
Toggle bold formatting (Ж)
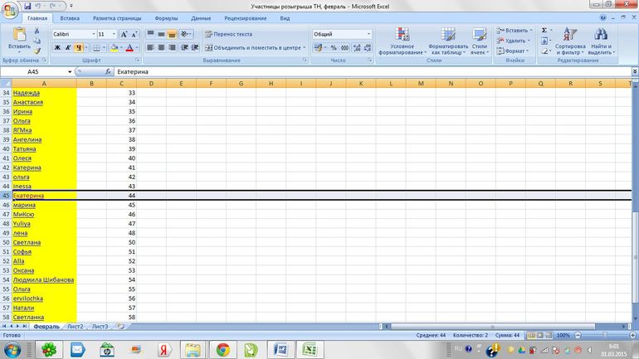pos(57,48)
